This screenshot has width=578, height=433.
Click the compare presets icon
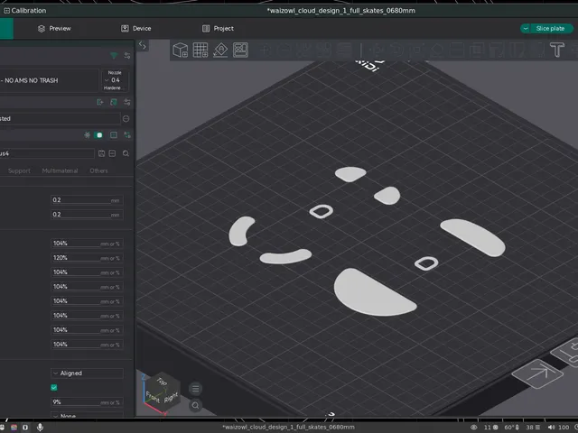tap(127, 135)
